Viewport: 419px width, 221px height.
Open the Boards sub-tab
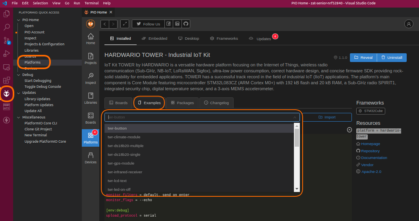(x=118, y=103)
